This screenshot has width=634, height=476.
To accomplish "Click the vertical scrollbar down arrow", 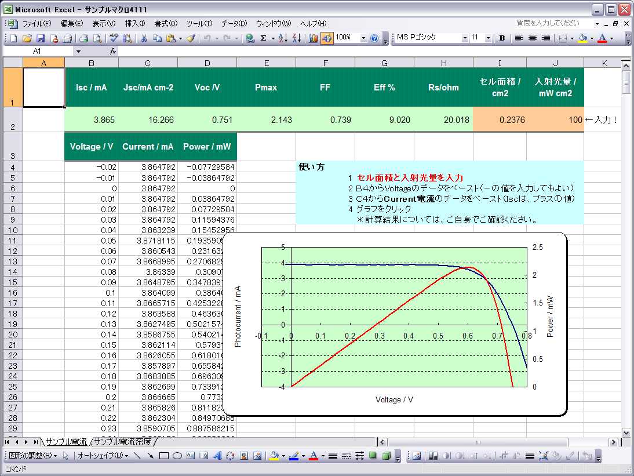I will click(x=626, y=433).
